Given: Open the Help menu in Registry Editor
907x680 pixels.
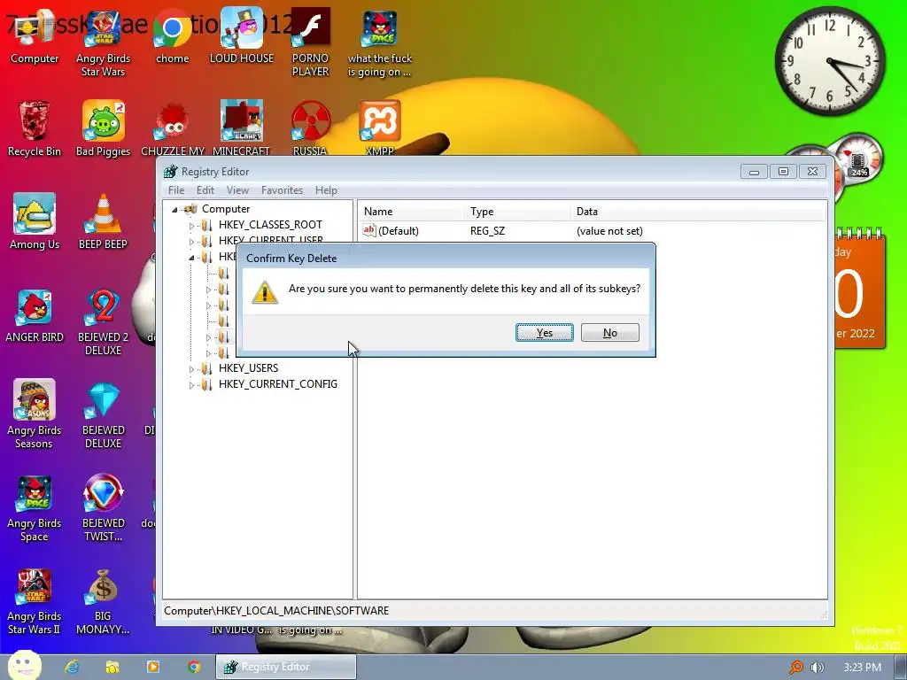Looking at the screenshot, I should coord(326,190).
